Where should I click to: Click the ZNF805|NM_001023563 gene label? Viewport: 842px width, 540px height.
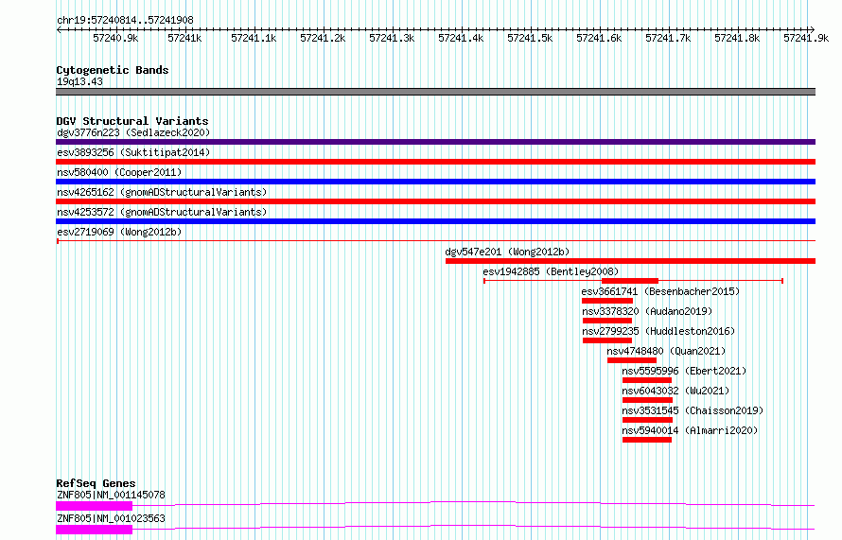[111, 518]
